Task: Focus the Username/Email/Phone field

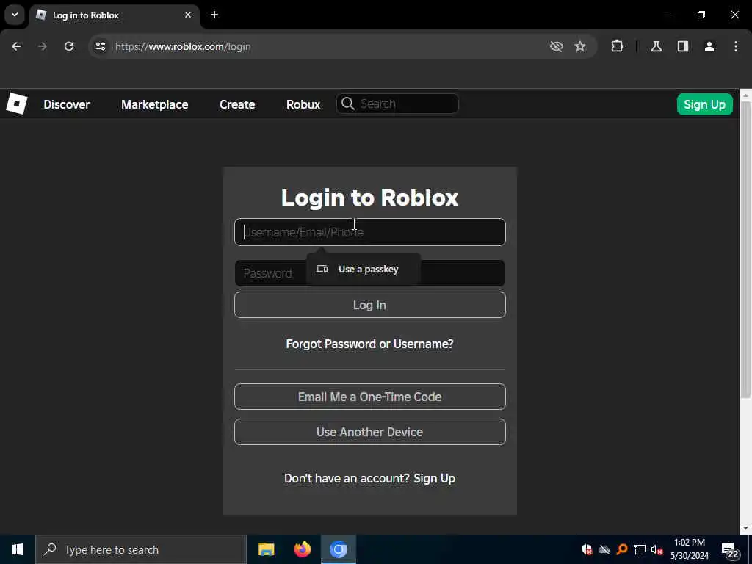Action: (370, 232)
